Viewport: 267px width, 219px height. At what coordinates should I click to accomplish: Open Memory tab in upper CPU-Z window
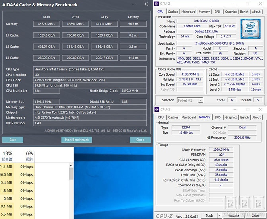click(204, 12)
